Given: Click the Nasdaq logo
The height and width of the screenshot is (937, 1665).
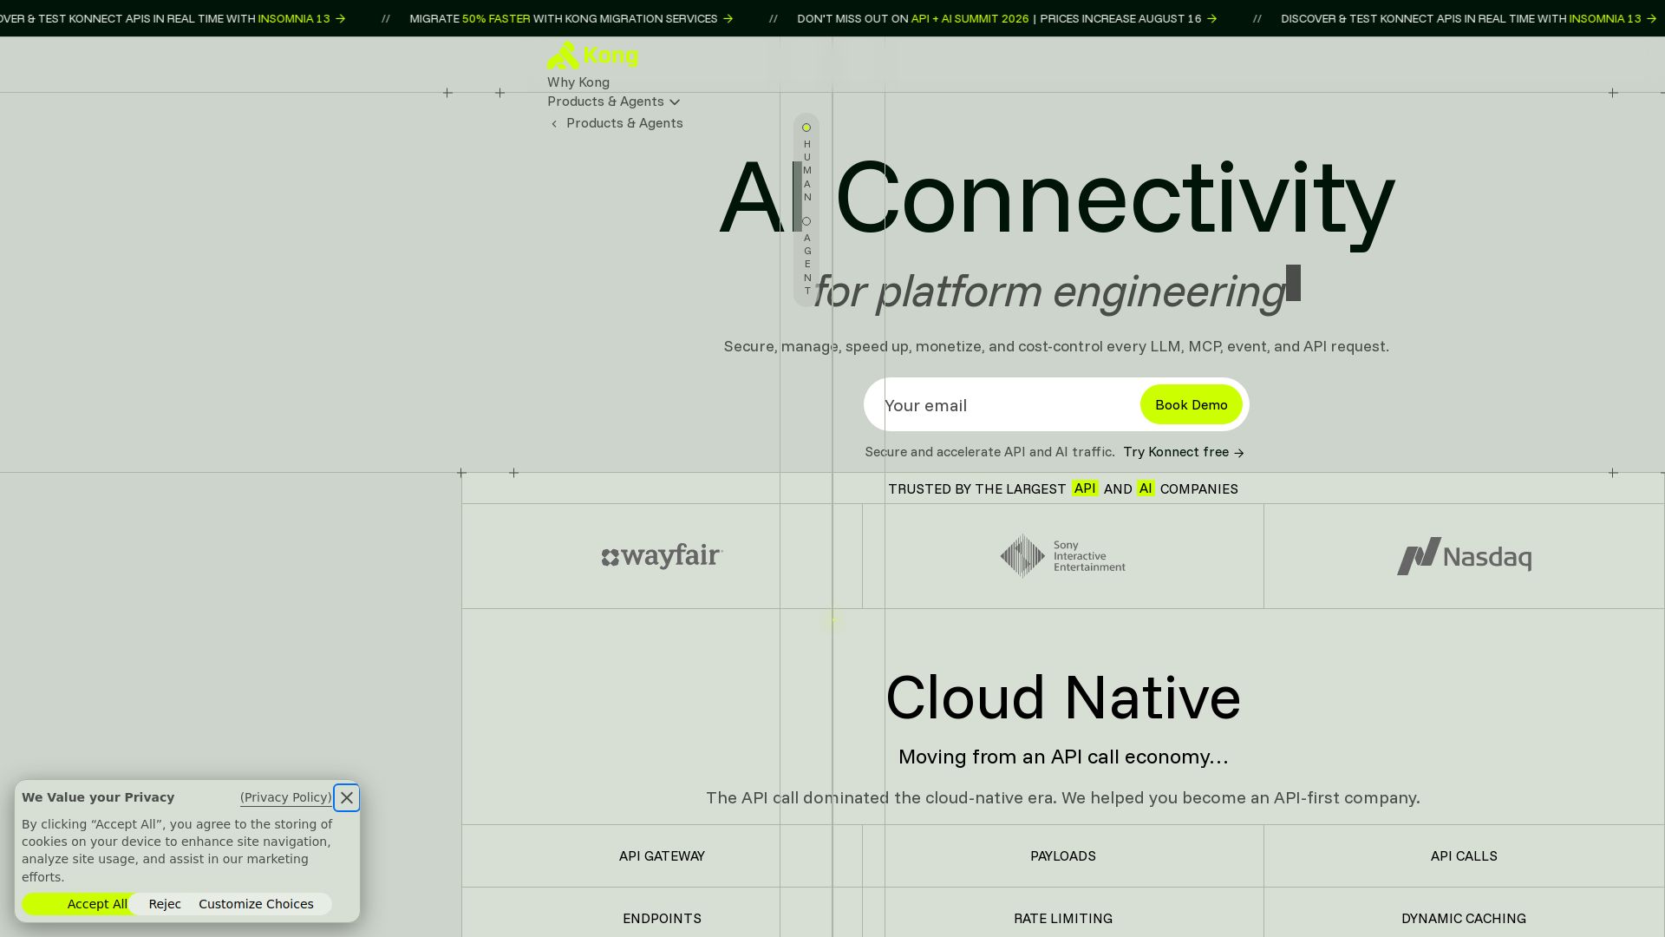Looking at the screenshot, I should 1464,556.
